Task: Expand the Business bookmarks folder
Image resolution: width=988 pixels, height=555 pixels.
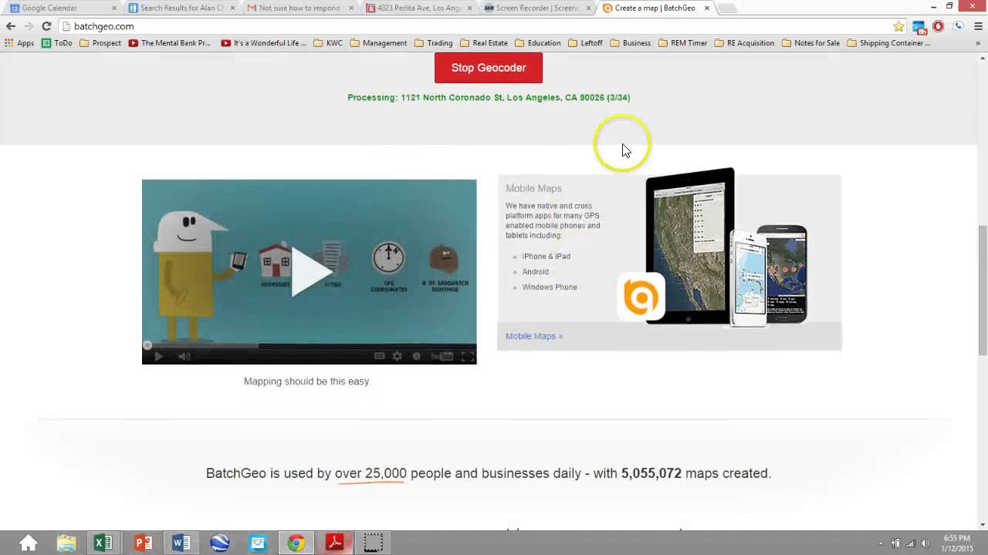Action: click(630, 43)
